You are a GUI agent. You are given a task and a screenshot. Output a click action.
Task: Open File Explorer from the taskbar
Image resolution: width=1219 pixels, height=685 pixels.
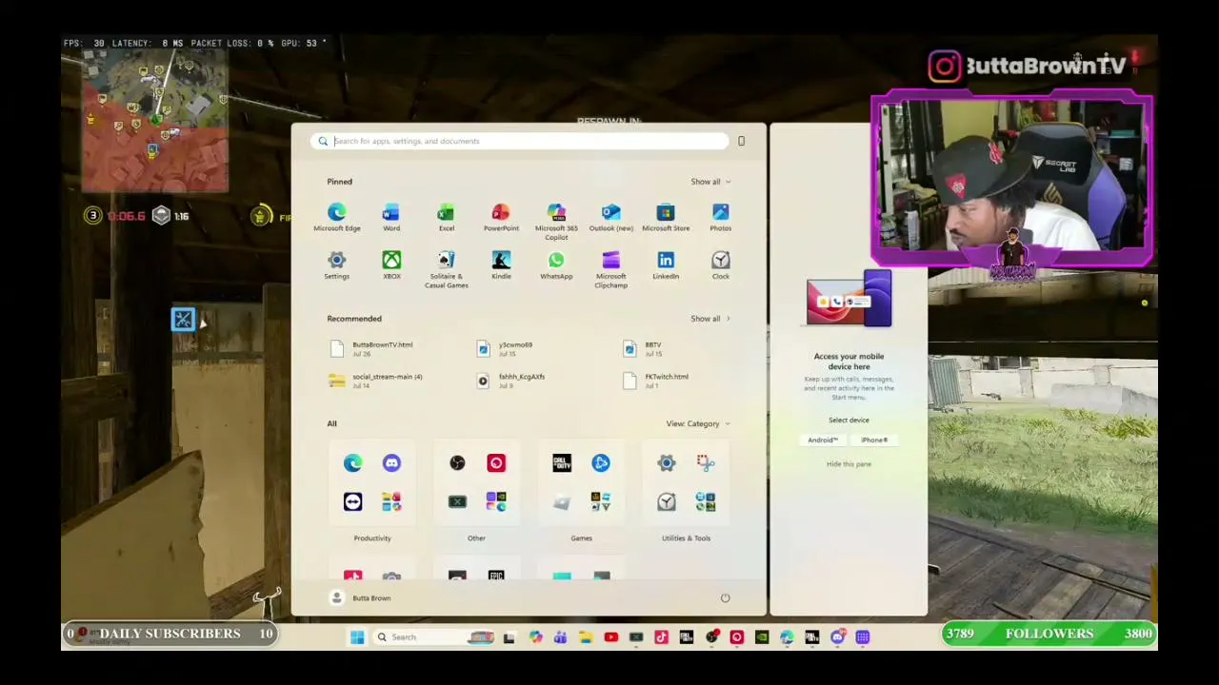coord(585,637)
